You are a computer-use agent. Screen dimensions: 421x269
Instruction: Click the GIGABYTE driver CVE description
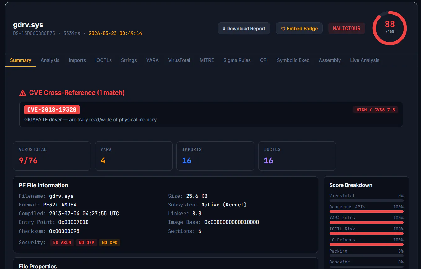(x=90, y=120)
